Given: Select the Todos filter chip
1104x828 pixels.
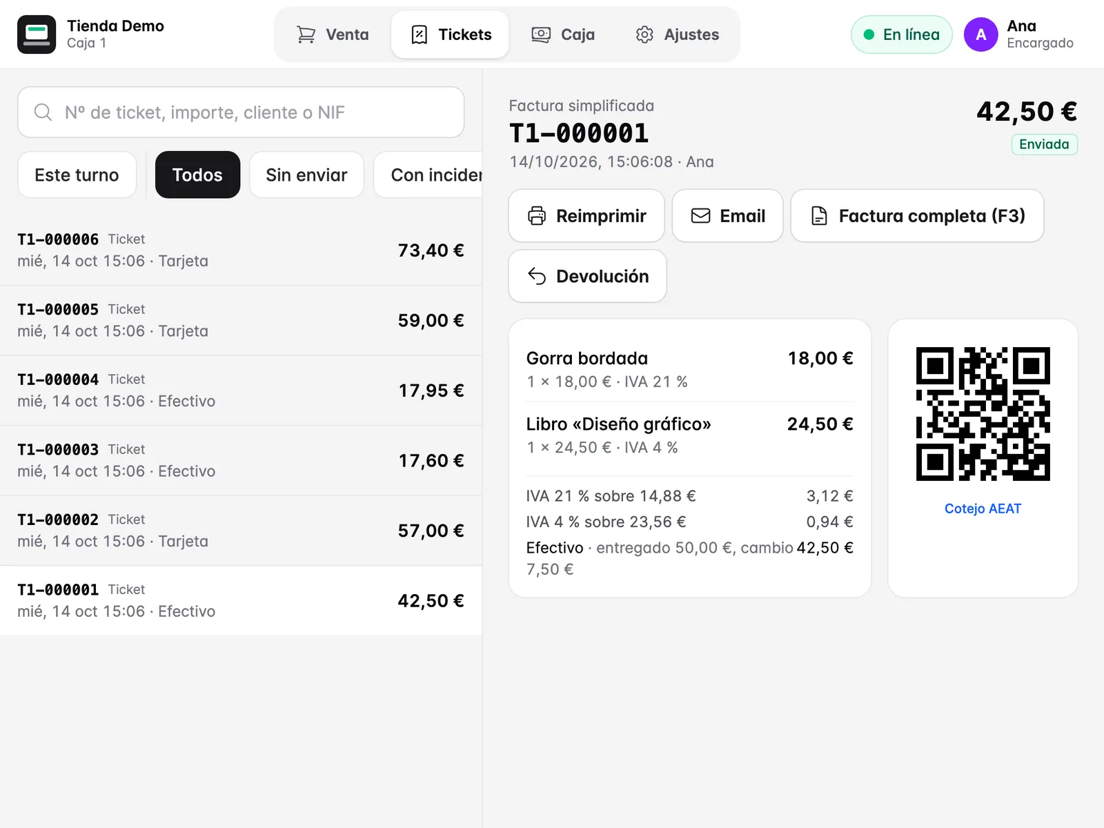Looking at the screenshot, I should coord(197,175).
